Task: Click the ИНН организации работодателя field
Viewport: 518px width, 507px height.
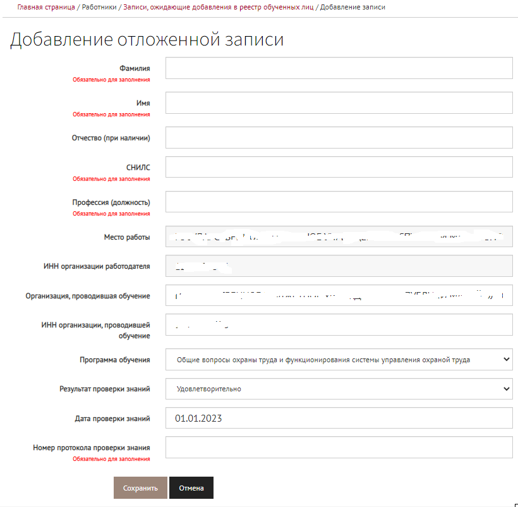Action: pyautogui.click(x=339, y=266)
